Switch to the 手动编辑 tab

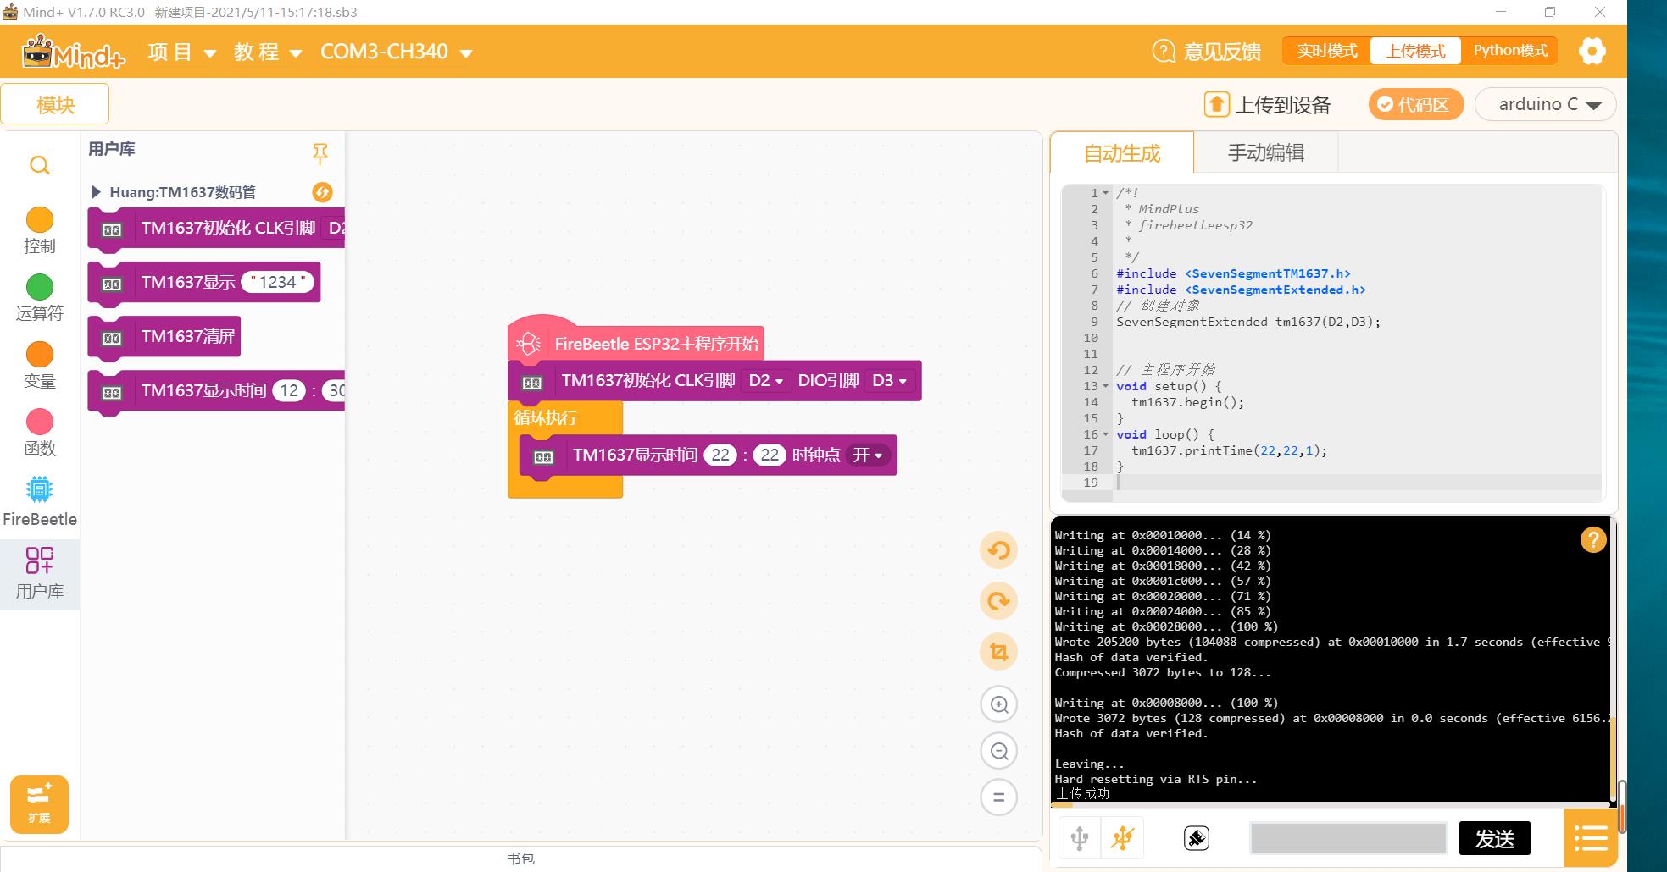tap(1266, 152)
